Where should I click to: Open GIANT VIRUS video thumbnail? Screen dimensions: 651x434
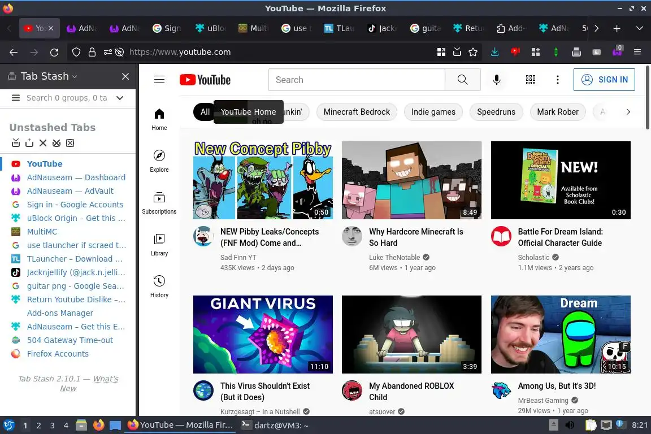263,335
